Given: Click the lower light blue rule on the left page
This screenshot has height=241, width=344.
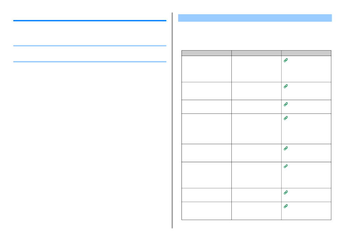Looking at the screenshot, I should point(90,62).
